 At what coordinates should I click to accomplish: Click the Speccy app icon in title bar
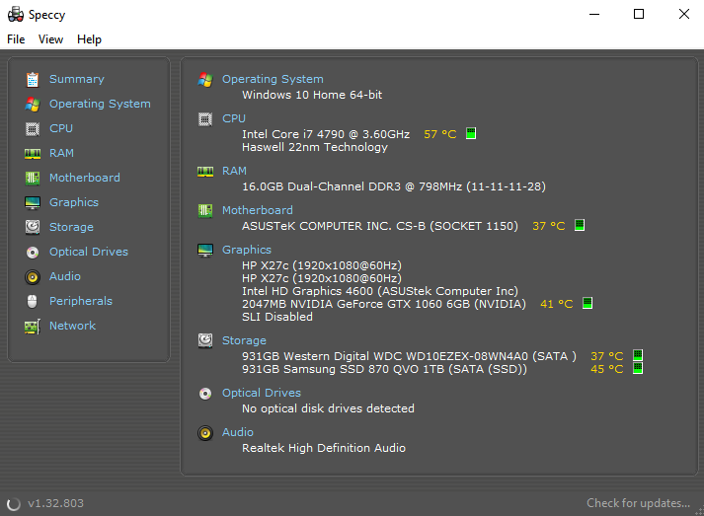(16, 15)
